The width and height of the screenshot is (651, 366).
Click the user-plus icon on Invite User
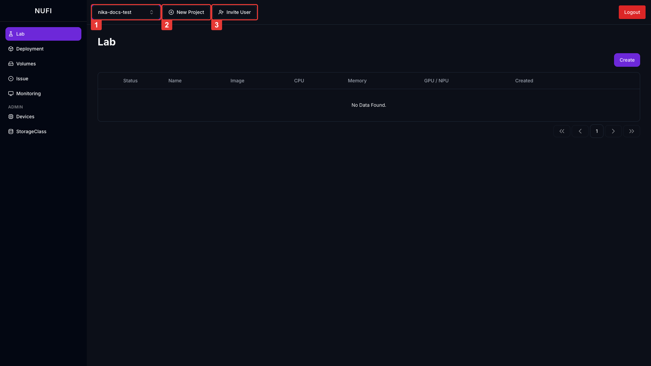click(x=221, y=12)
